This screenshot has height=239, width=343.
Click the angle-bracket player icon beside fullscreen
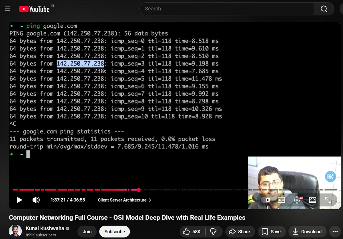tap(312, 200)
